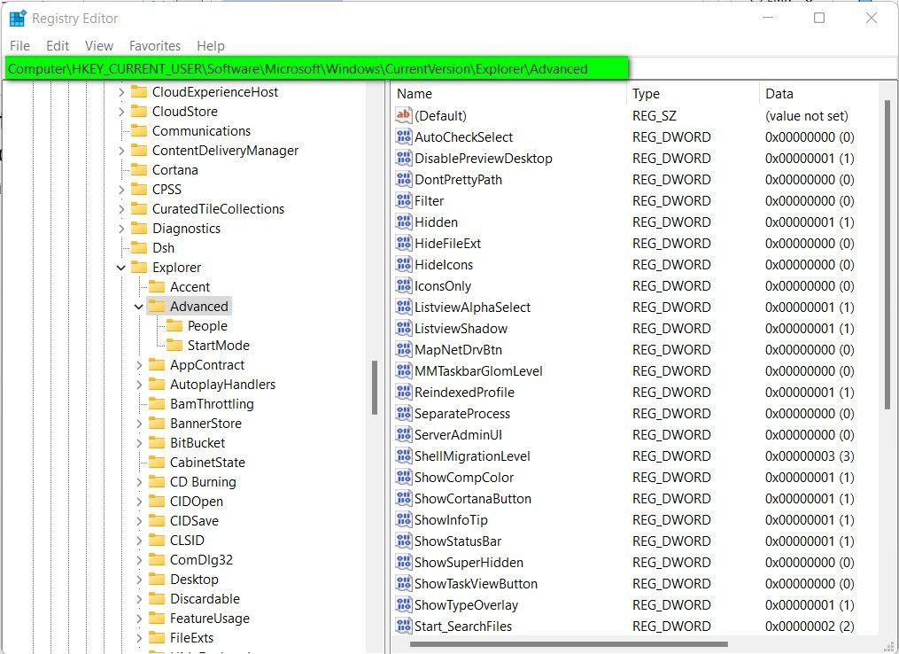Click the values pane vertical scrollbar thumb
This screenshot has width=899, height=654.
pyautogui.click(x=887, y=254)
